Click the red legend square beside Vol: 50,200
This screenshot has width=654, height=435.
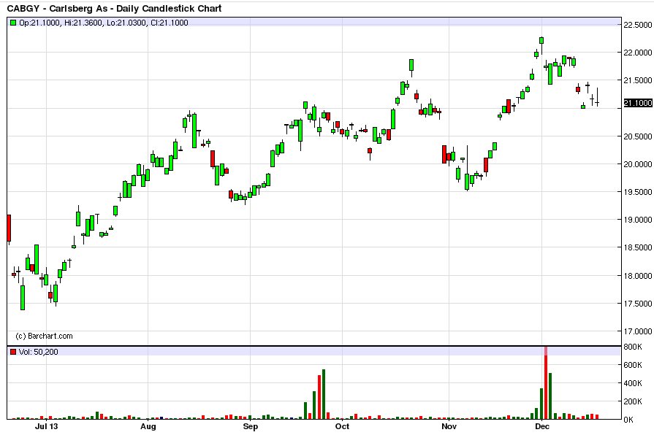pos(13,352)
